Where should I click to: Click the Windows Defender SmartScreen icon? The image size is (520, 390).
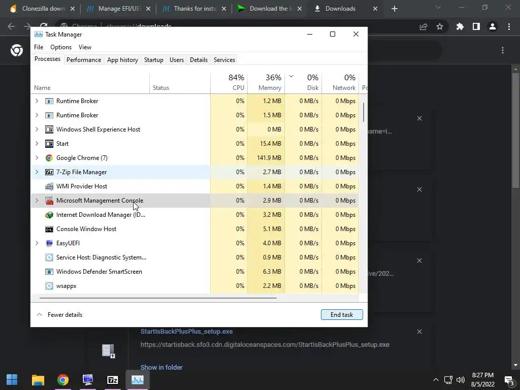click(49, 272)
